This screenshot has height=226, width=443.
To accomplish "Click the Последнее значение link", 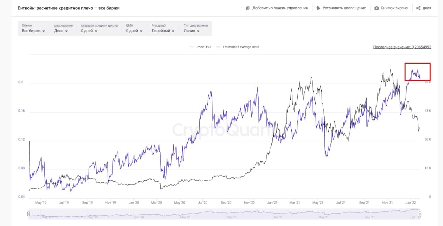I will coord(402,47).
